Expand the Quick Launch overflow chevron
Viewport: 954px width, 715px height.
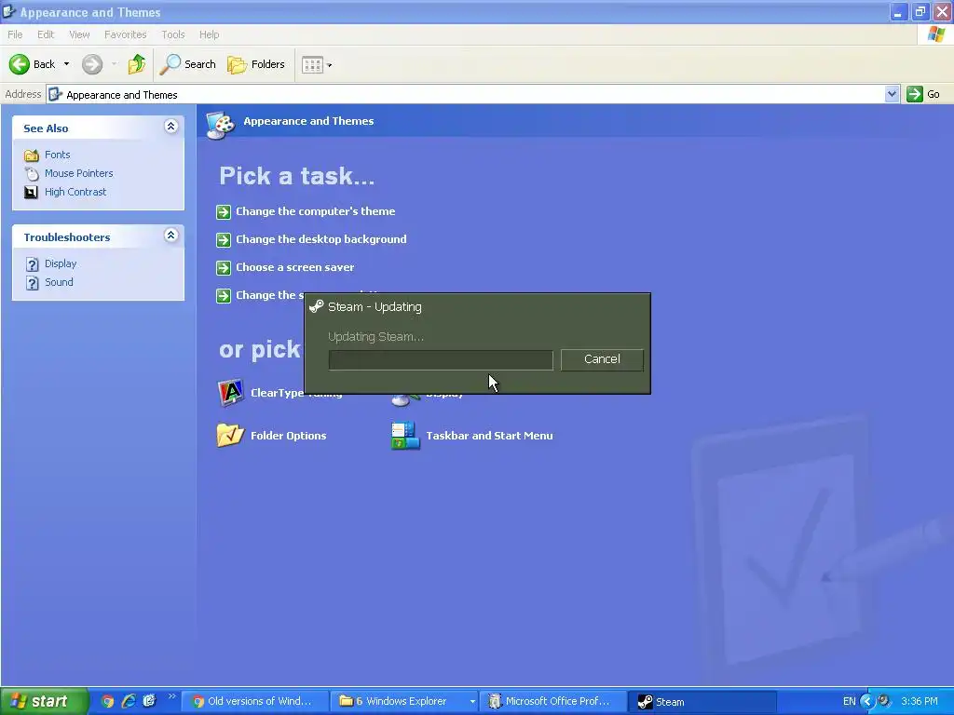tap(171, 696)
